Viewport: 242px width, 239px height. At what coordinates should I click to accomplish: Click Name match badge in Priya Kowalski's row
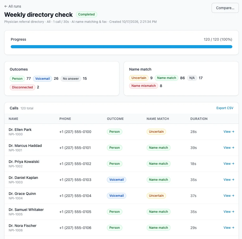158,164
